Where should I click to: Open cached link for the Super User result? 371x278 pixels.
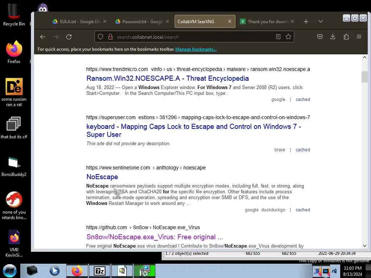click(x=303, y=150)
